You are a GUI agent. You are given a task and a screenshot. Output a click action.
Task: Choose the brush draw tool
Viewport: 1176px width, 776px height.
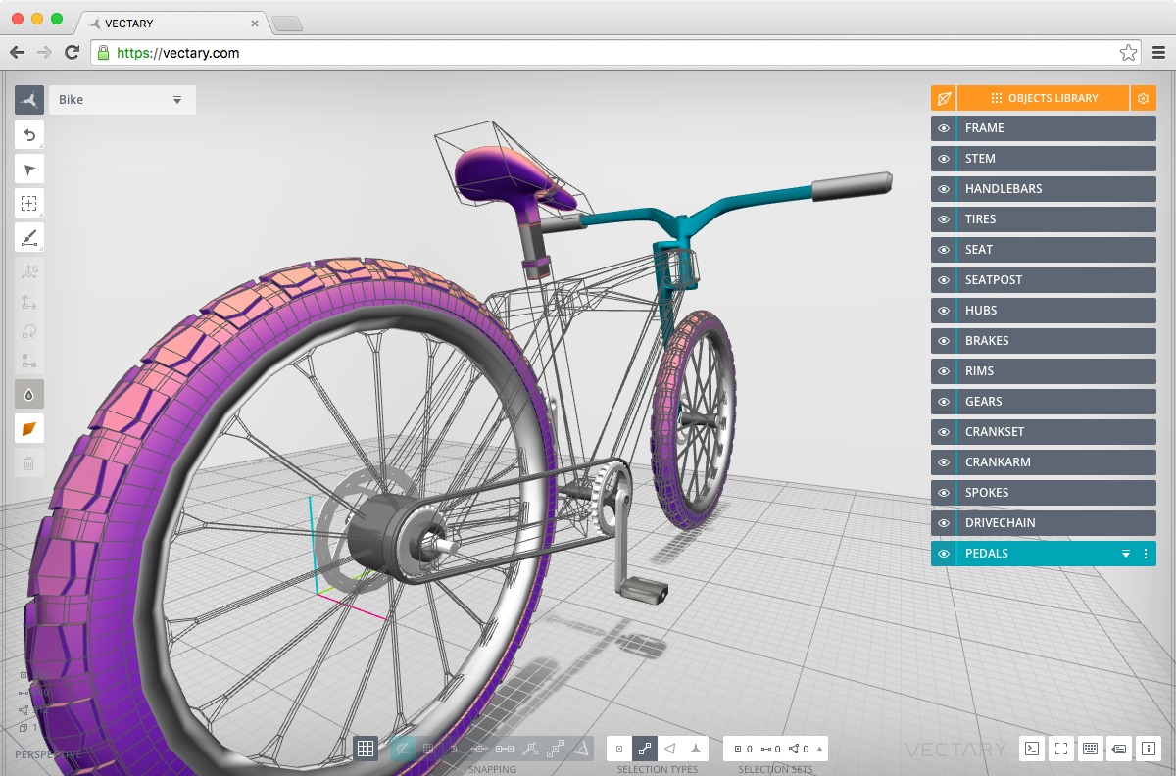point(29,237)
